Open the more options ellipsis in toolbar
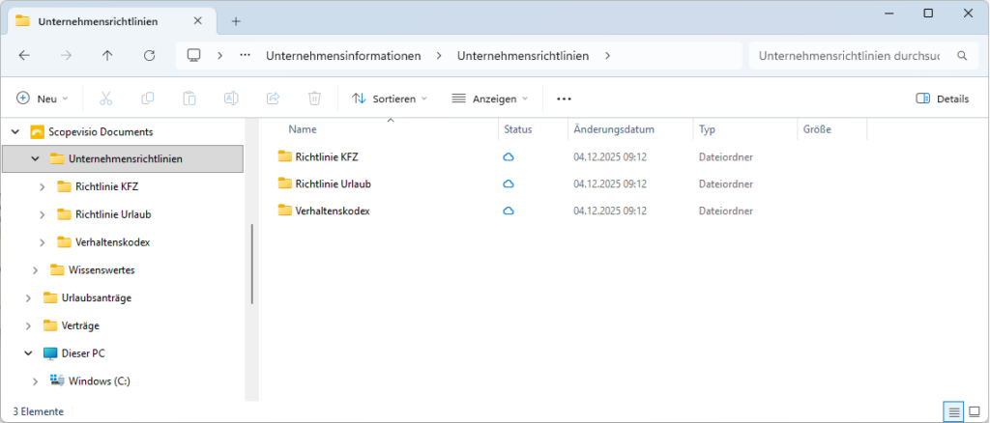Screen dimensions: 990x423 coord(564,99)
